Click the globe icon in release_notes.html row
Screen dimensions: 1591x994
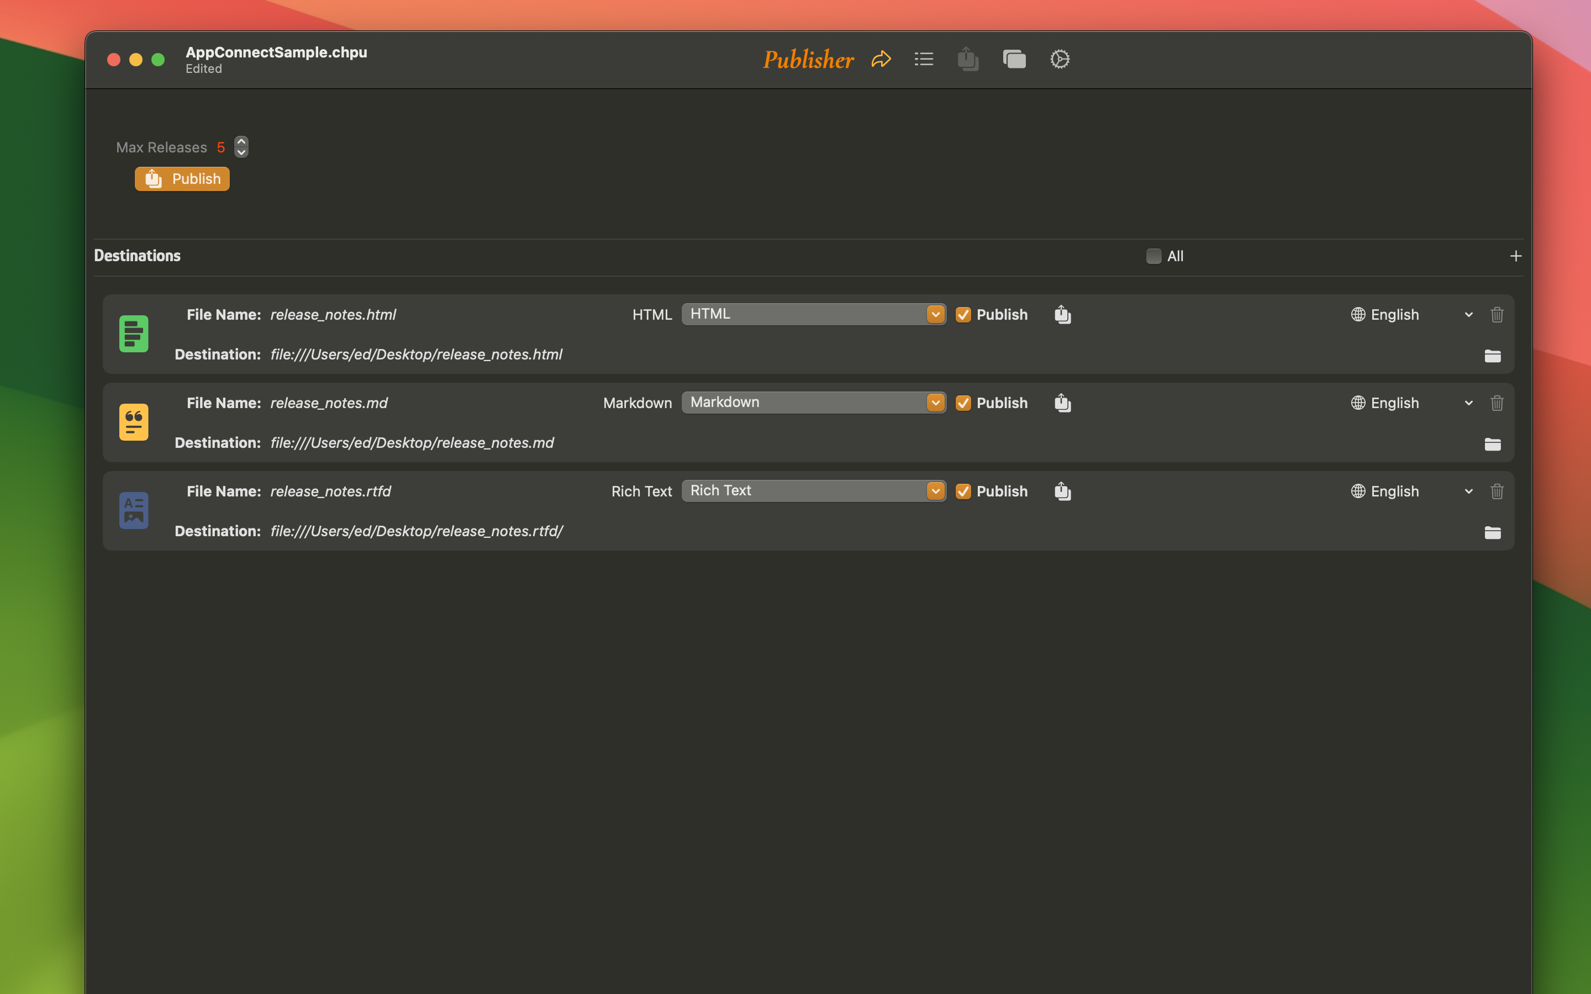1358,314
